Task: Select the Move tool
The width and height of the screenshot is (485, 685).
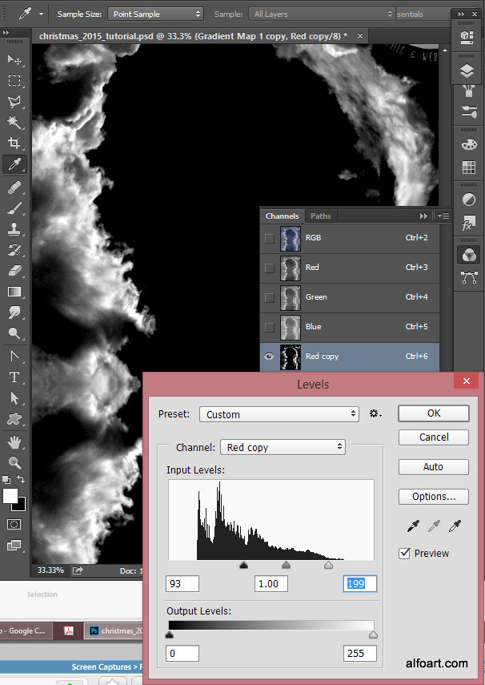Action: (14, 60)
